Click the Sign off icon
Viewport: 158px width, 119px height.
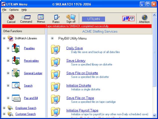71,17
